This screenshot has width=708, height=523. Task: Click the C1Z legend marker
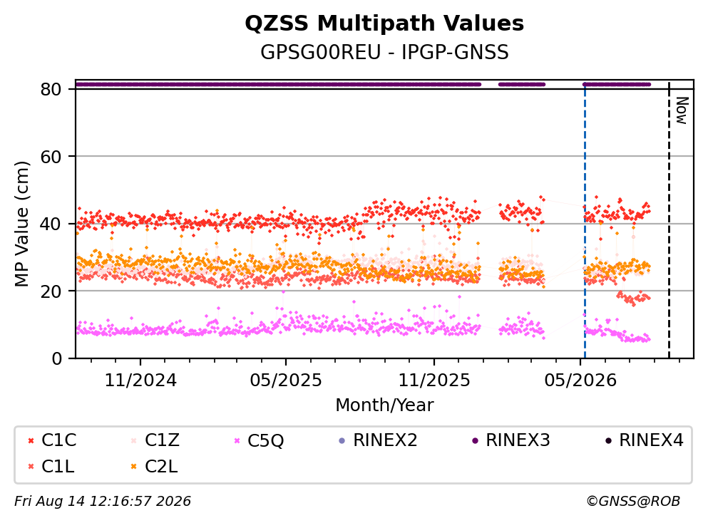pyautogui.click(x=134, y=440)
